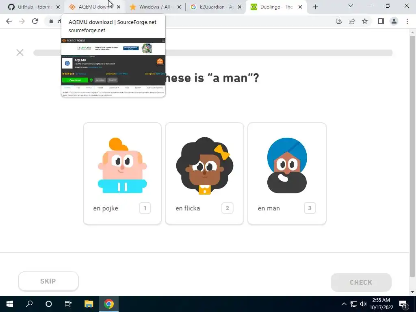Skip this question
This screenshot has width=416, height=312.
point(48,281)
